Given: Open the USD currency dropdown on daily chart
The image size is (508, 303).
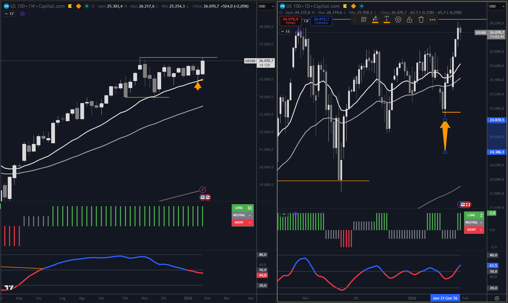Looking at the screenshot, I should click(497, 6).
